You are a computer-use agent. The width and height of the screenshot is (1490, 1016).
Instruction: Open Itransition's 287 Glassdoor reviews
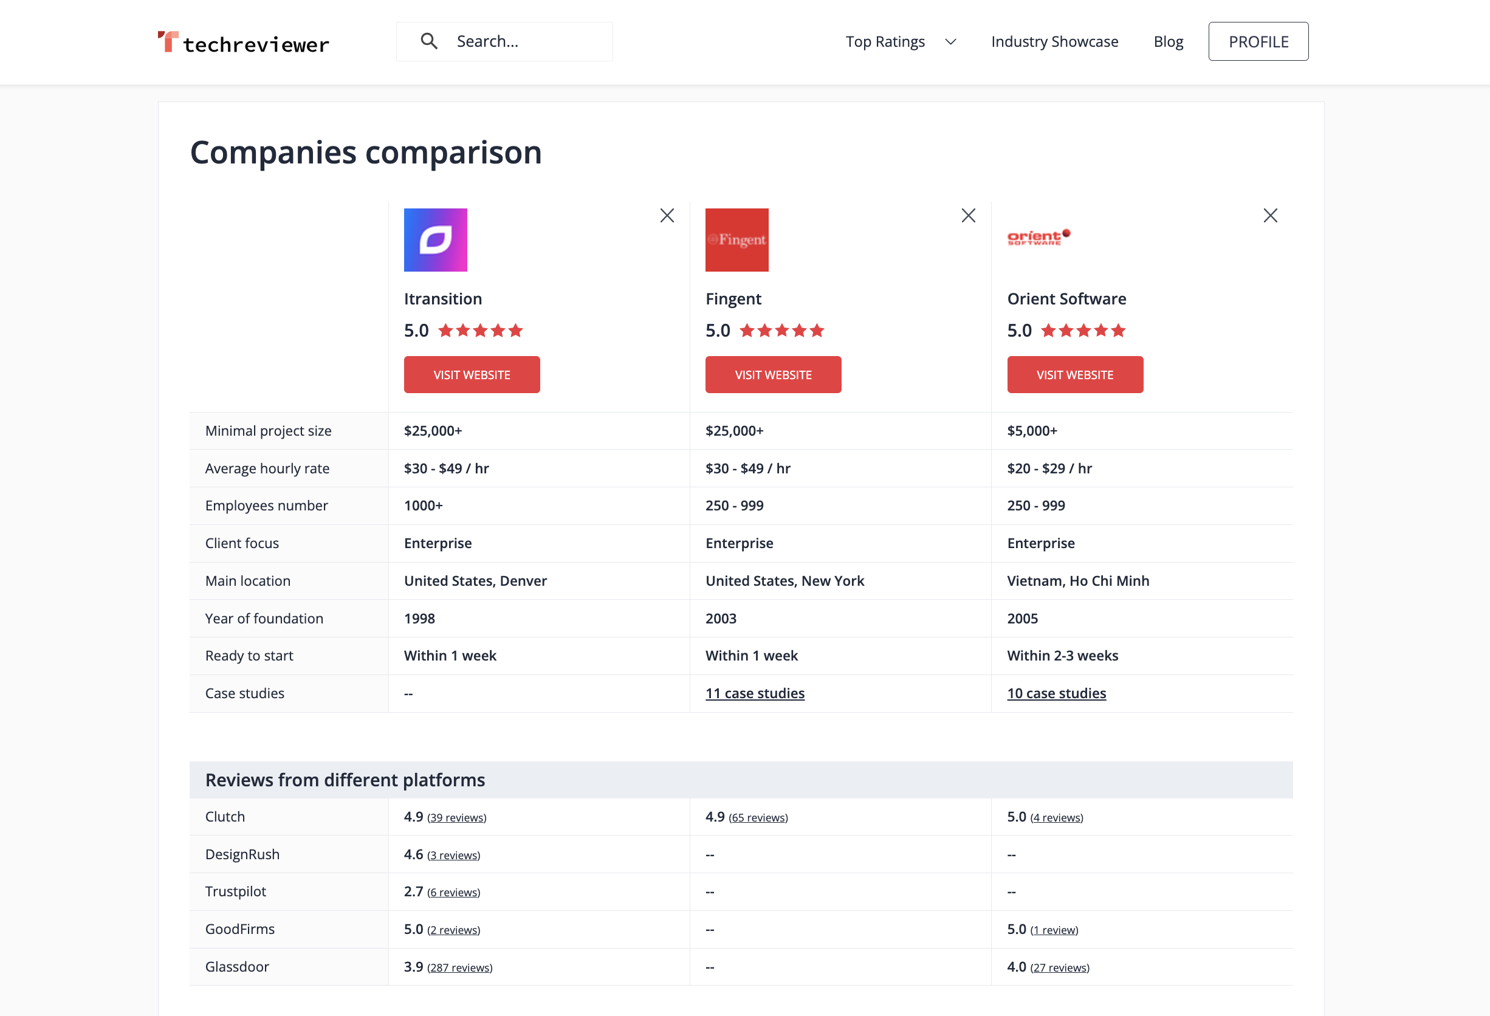pyautogui.click(x=459, y=968)
